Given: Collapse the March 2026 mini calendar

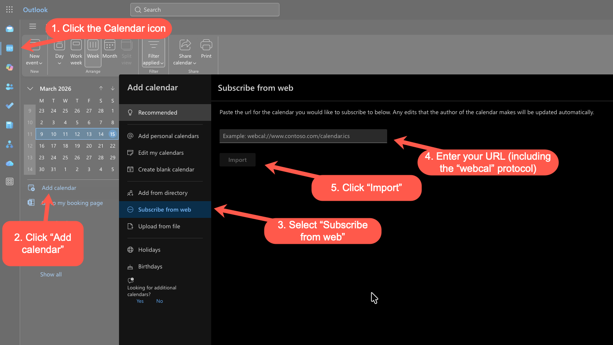Looking at the screenshot, I should 29,88.
